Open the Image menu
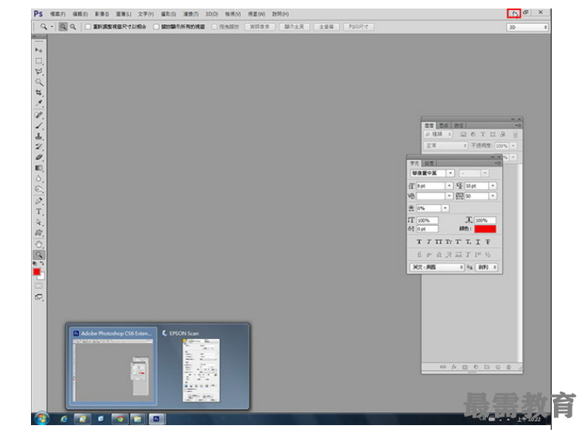Viewport: 581px width, 436px height. [102, 14]
